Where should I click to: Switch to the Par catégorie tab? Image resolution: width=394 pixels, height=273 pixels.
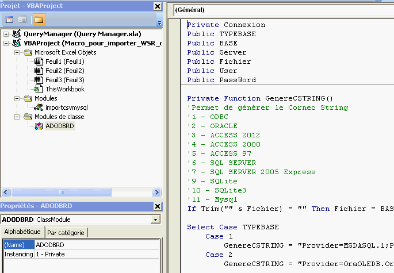point(66,233)
